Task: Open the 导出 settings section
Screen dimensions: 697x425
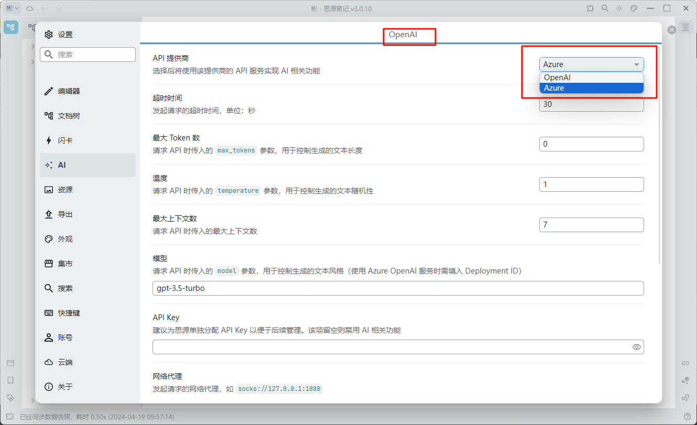Action: (88, 214)
